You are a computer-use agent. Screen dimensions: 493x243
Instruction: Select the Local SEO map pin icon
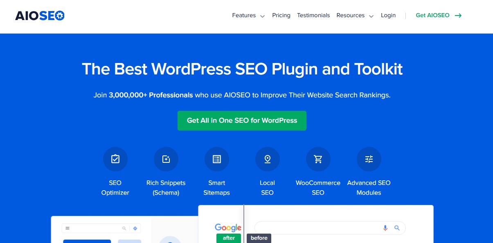click(267, 159)
